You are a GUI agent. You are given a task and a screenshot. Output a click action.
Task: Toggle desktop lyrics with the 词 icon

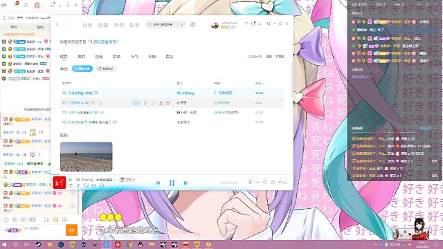pos(273,183)
